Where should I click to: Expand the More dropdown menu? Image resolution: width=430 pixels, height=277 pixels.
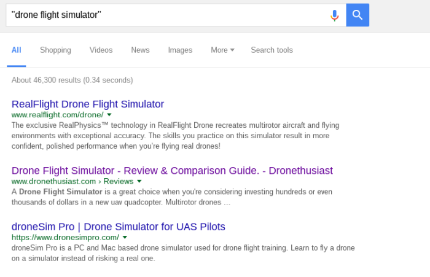click(222, 50)
